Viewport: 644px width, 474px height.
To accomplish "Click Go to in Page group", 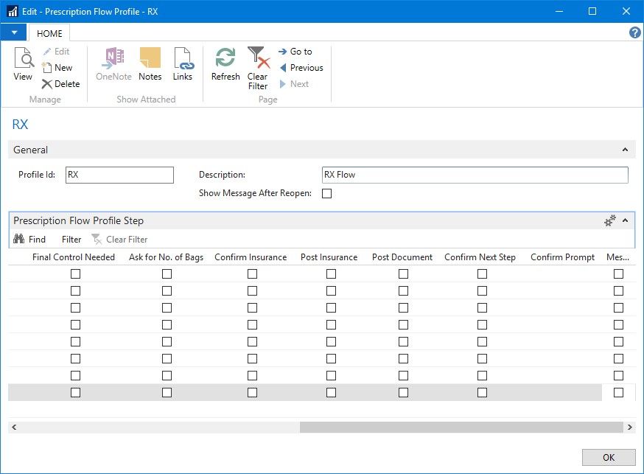I will click(295, 52).
